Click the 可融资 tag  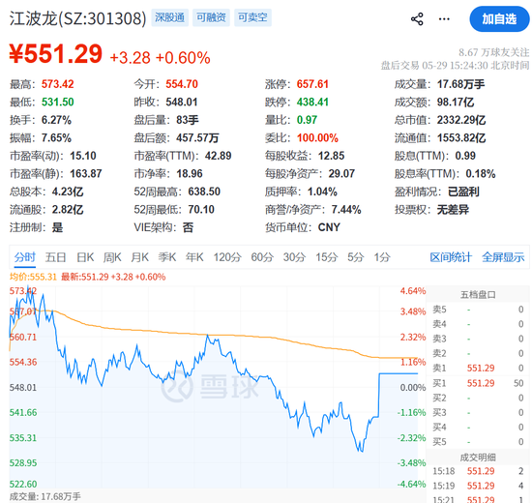pos(211,17)
